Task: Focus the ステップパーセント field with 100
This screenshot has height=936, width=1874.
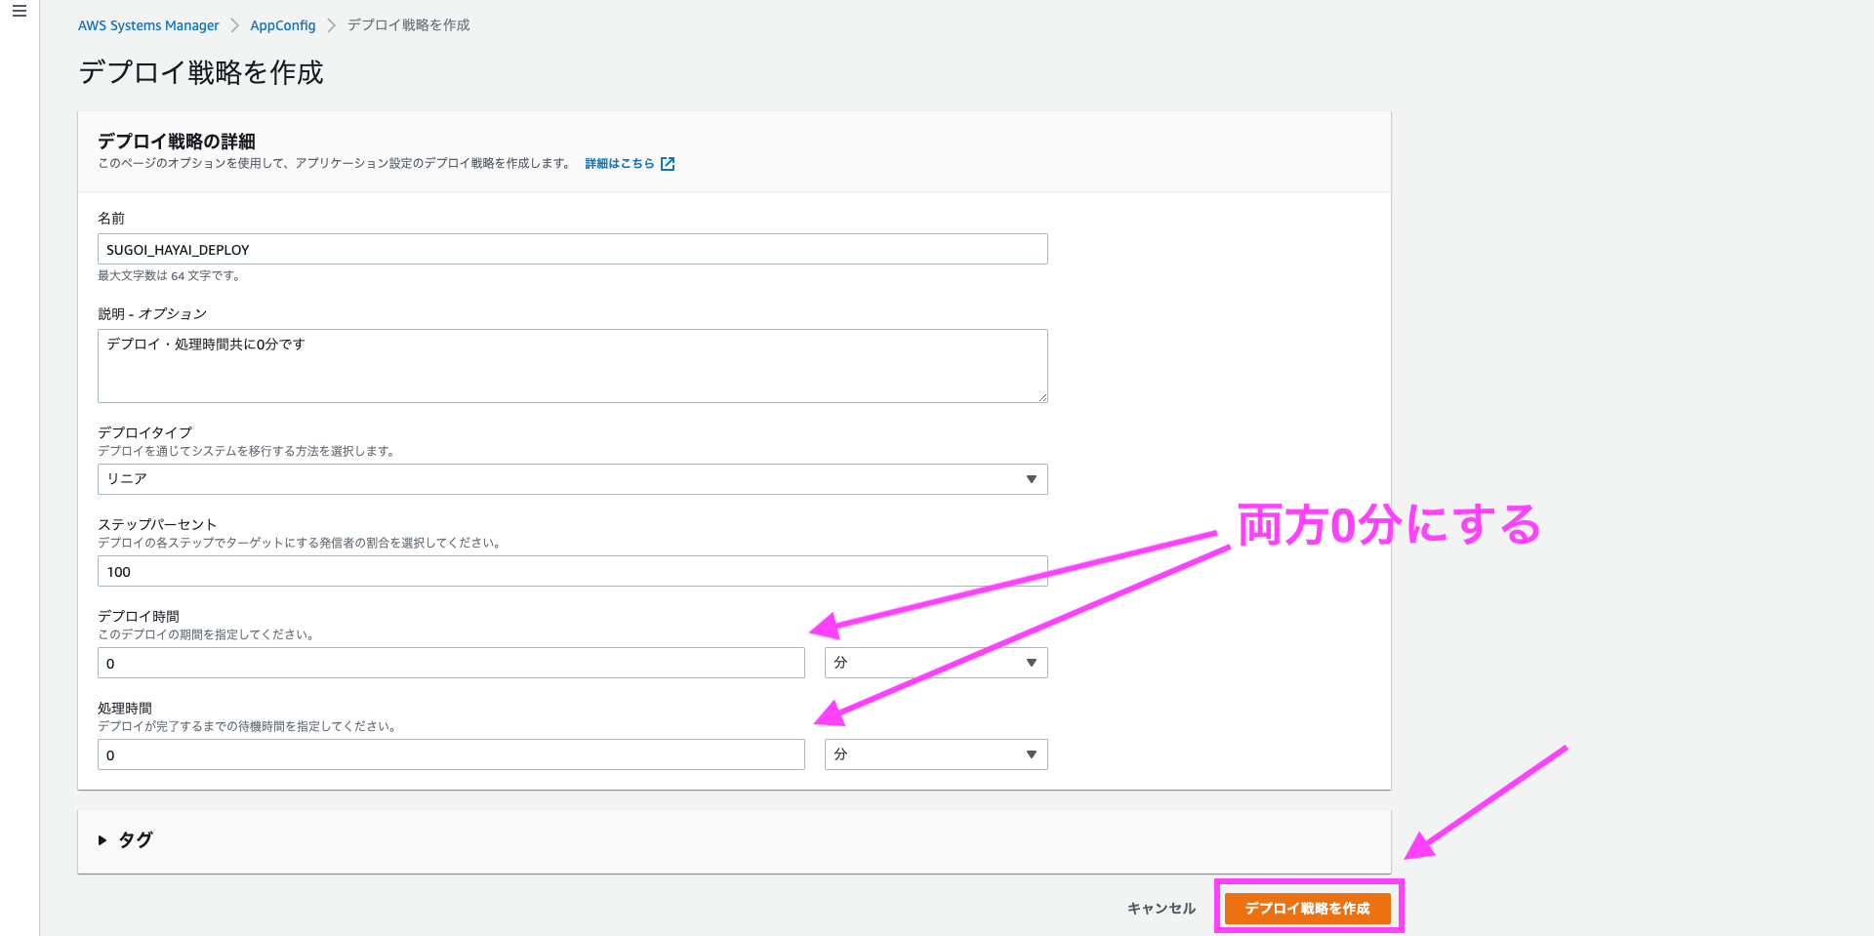Action: 572,571
